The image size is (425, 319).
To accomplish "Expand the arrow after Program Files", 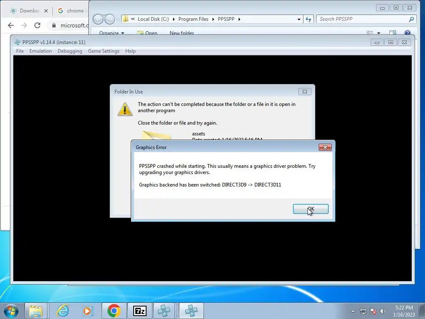I will pyautogui.click(x=213, y=19).
